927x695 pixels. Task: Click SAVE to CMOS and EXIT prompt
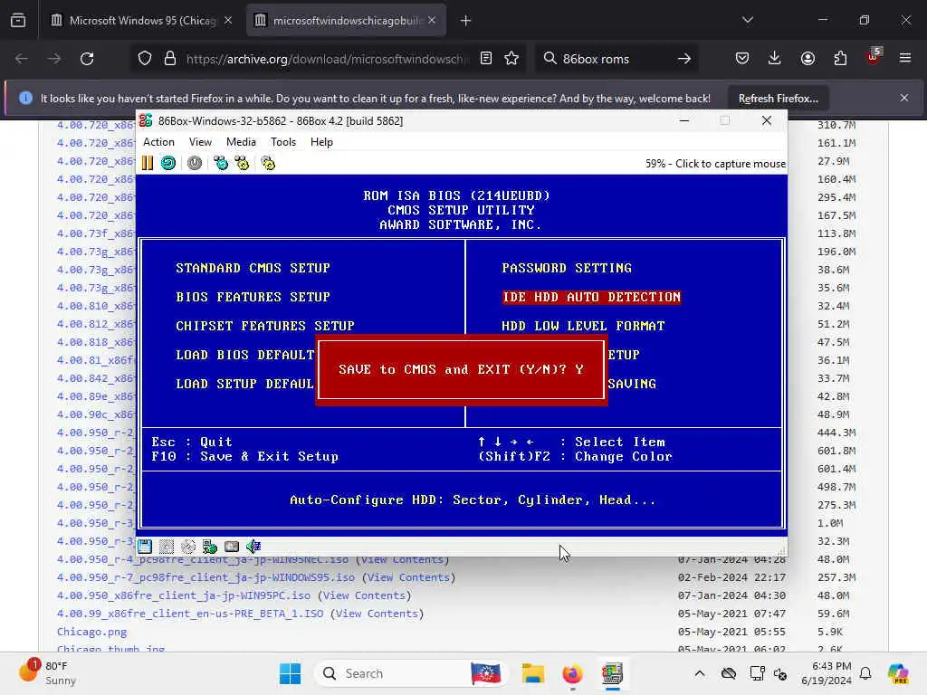(x=461, y=369)
